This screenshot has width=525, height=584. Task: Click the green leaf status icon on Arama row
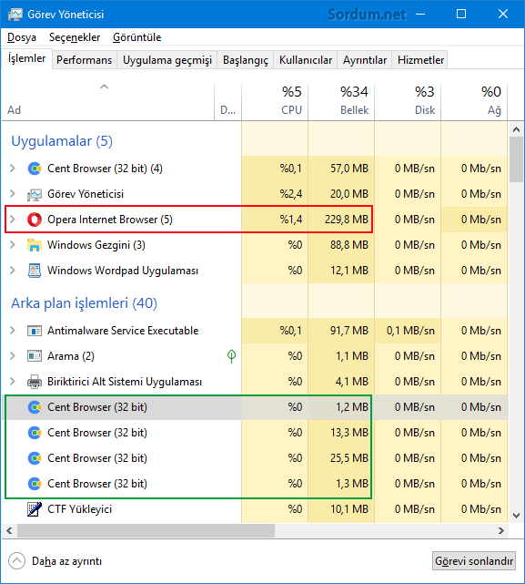click(231, 356)
